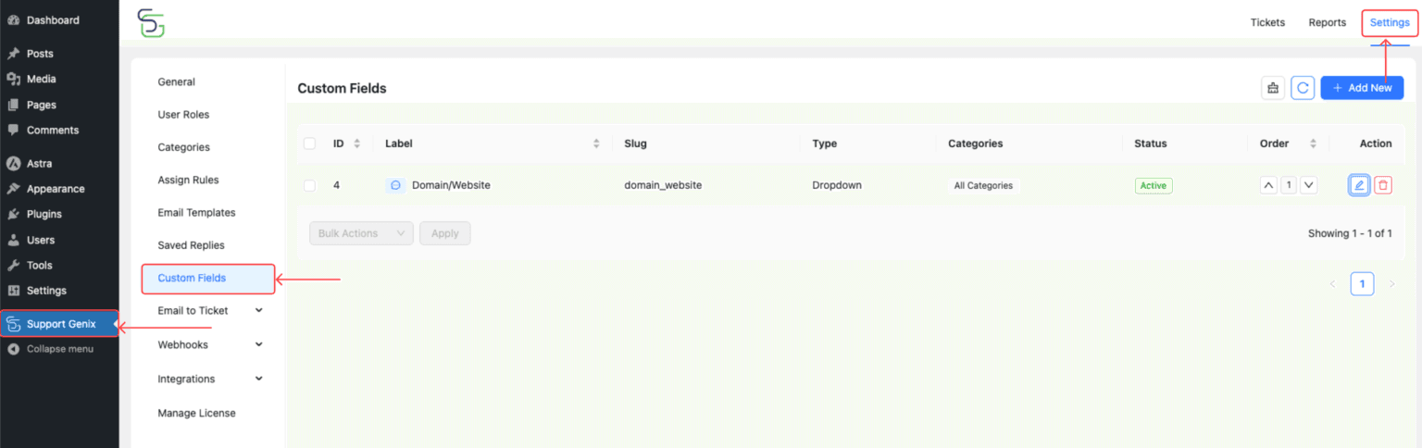1422x448 pixels.
Task: Click the Posts pin icon
Action: pyautogui.click(x=14, y=54)
